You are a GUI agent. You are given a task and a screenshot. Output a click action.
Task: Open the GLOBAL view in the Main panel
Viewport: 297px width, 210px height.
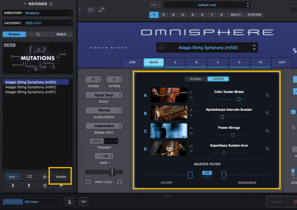pos(195,79)
